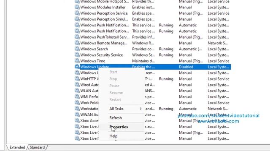Screen dimensions: 270x151
Task: Switch to the Extended tab
Action: [x=17, y=147]
